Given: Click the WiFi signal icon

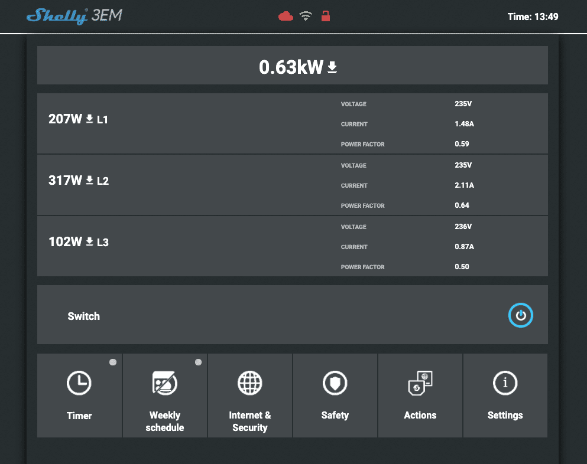Looking at the screenshot, I should point(306,17).
